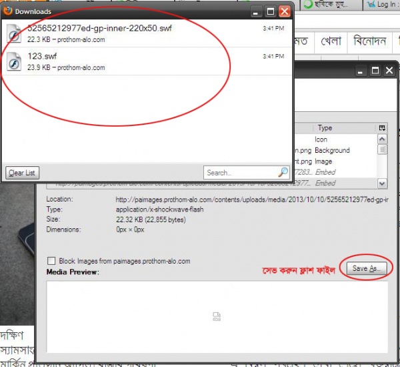
Task: Click the application/x-shockwave-flash type value
Action: coord(160,210)
